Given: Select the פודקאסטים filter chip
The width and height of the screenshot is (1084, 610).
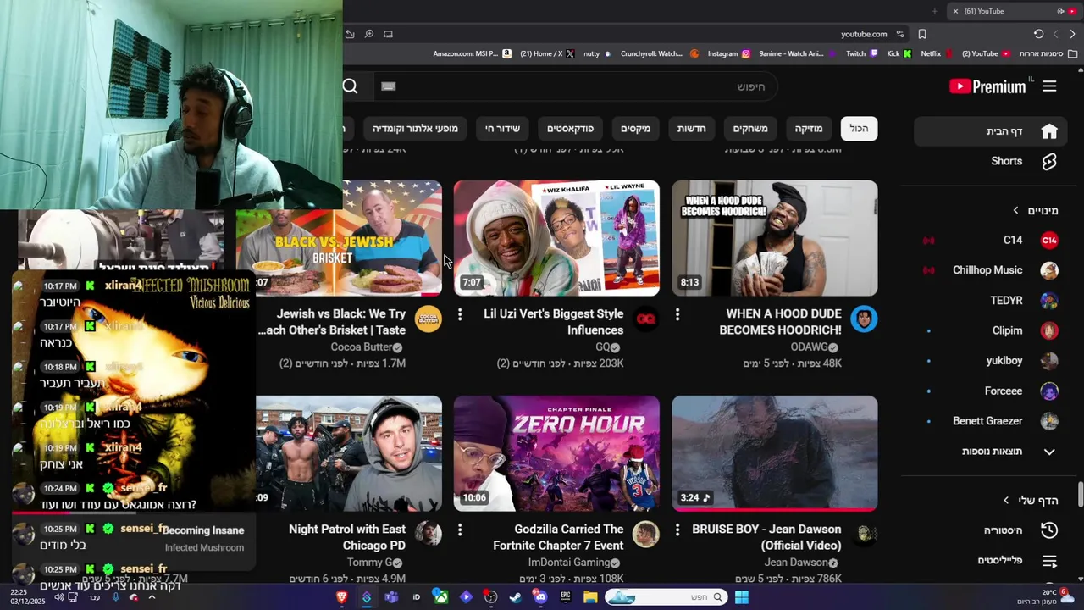Looking at the screenshot, I should (570, 129).
